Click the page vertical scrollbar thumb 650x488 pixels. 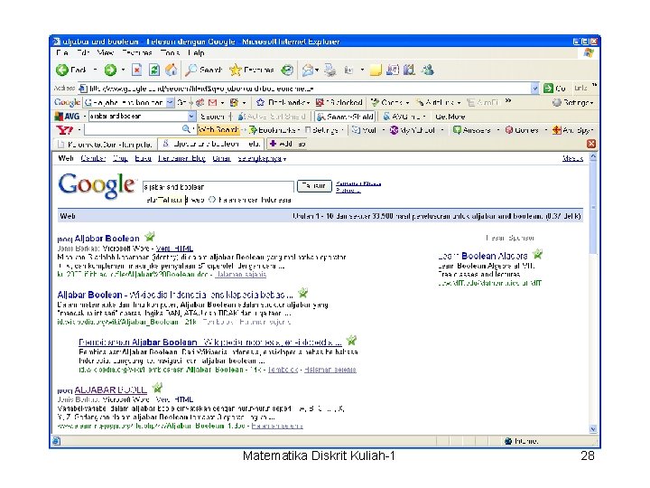(x=593, y=207)
